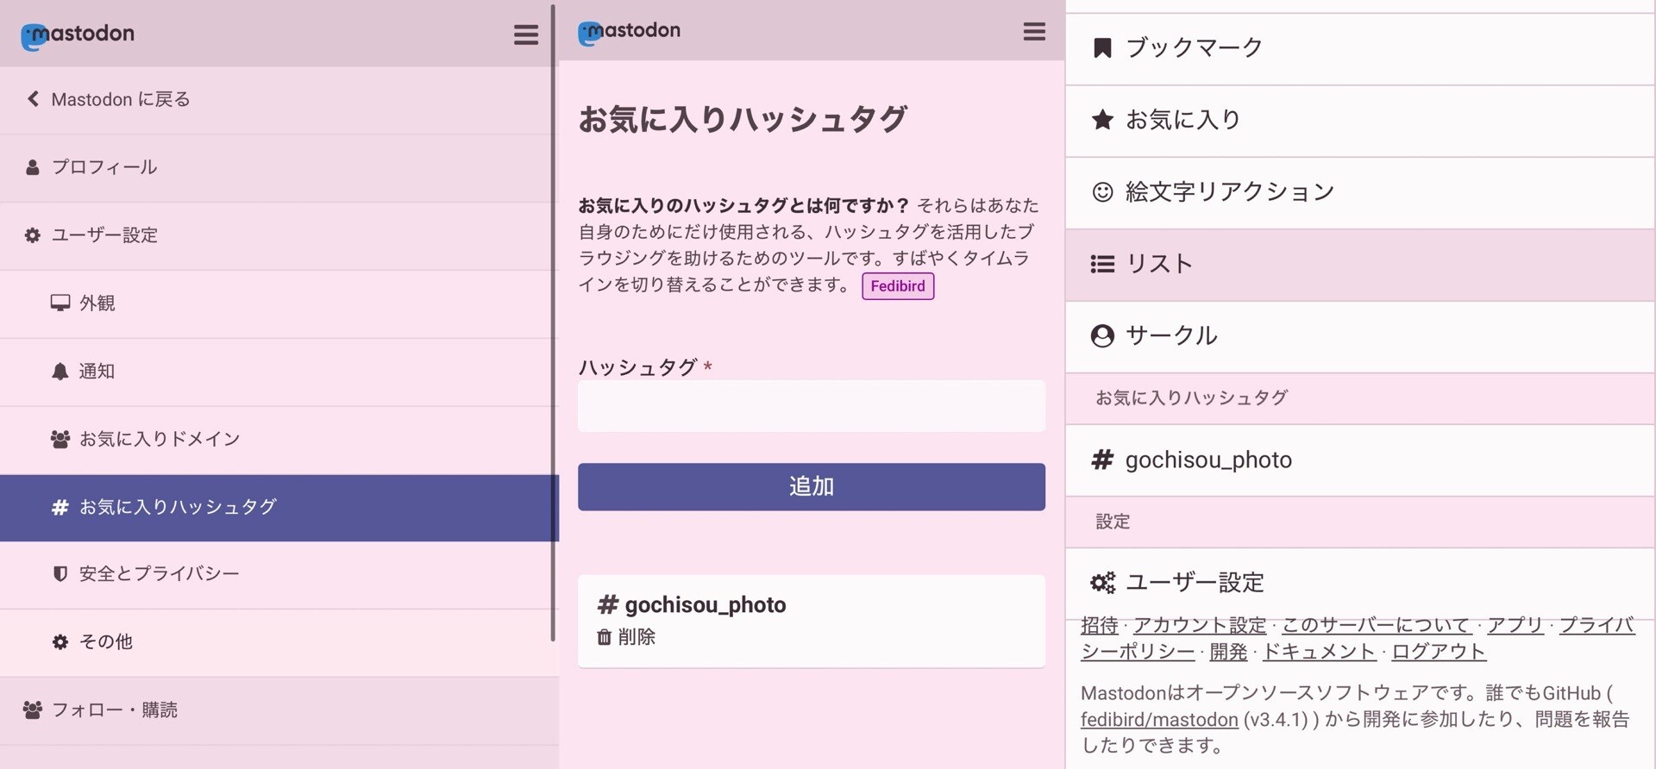This screenshot has width=1656, height=769.
Task: Expand ユーザー設定 section in left sidebar
Action: 104,235
